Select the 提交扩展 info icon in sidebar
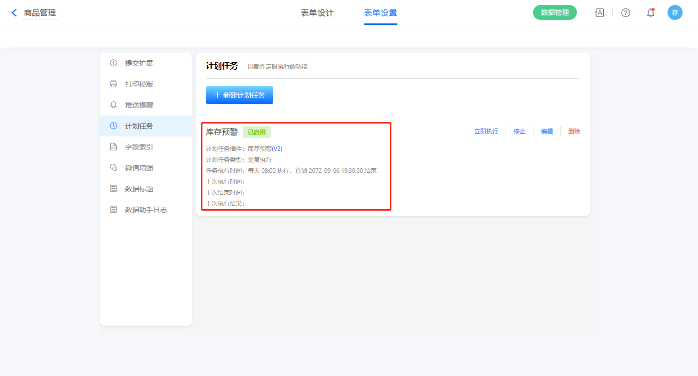The image size is (698, 376). pyautogui.click(x=114, y=63)
